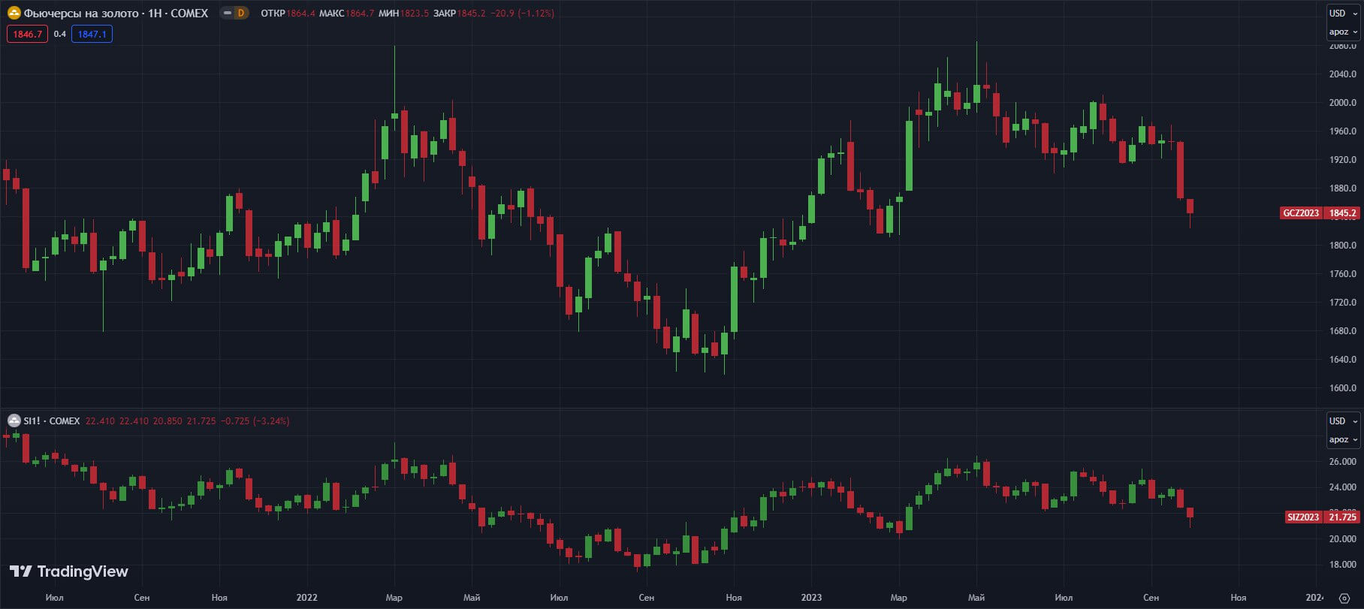Click the 1680.0 price scale label

pyautogui.click(x=1343, y=330)
